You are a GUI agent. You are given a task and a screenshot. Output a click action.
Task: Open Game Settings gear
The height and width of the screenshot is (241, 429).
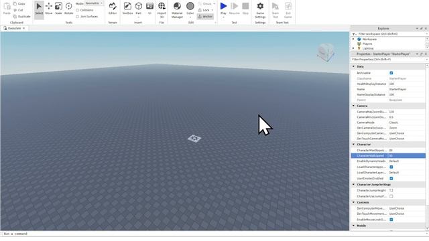tap(260, 9)
